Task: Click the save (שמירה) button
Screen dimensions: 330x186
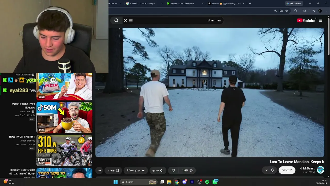Action: pyautogui.click(x=113, y=171)
